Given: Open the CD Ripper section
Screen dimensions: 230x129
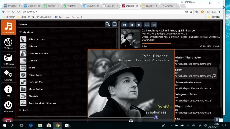Looking at the screenshot, I should 8,43.
